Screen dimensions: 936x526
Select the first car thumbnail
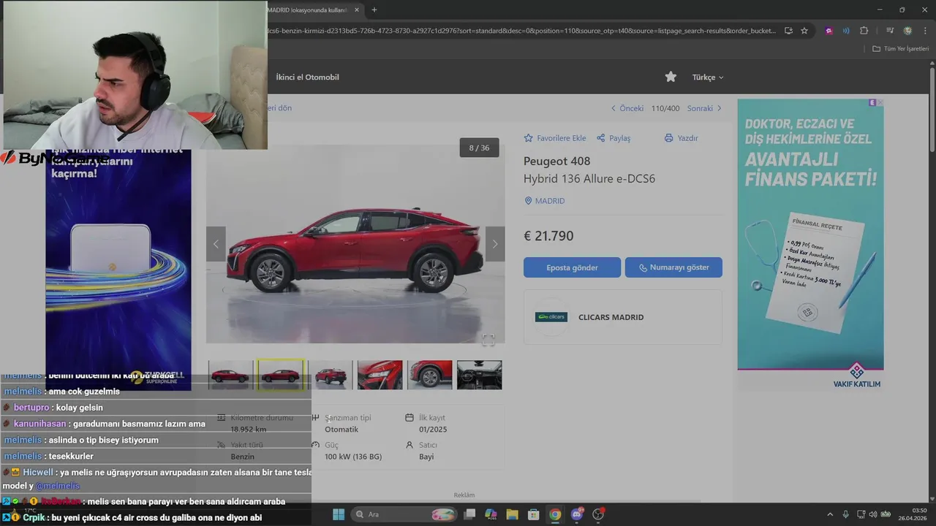point(230,375)
